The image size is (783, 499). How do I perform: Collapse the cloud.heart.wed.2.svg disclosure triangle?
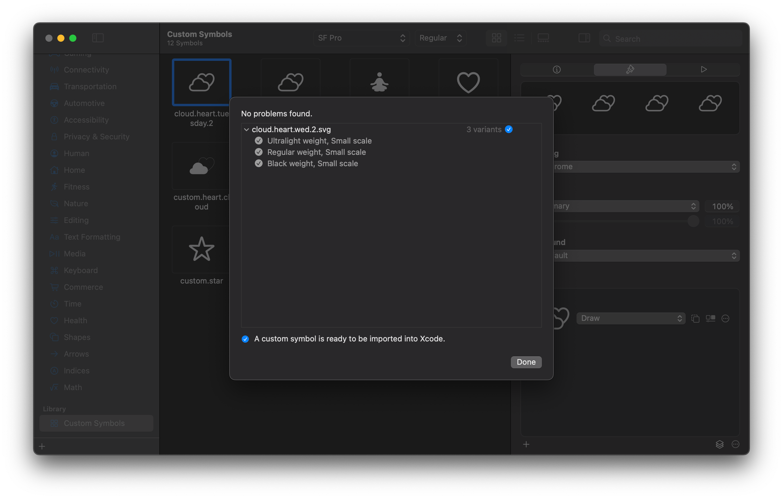pyautogui.click(x=246, y=130)
